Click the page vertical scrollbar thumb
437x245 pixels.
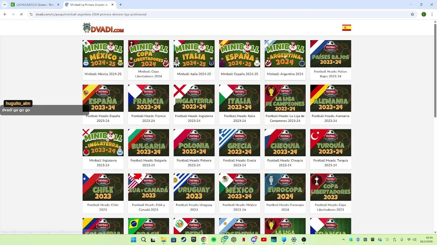coord(435,71)
